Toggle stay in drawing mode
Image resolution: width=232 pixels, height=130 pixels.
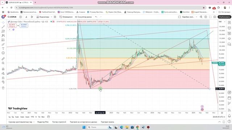[3, 73]
